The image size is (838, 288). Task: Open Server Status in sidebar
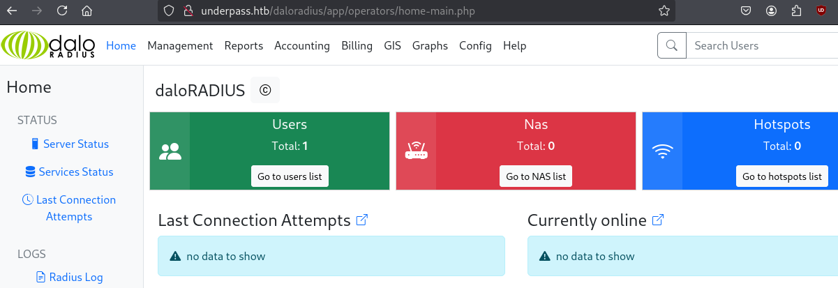click(75, 144)
